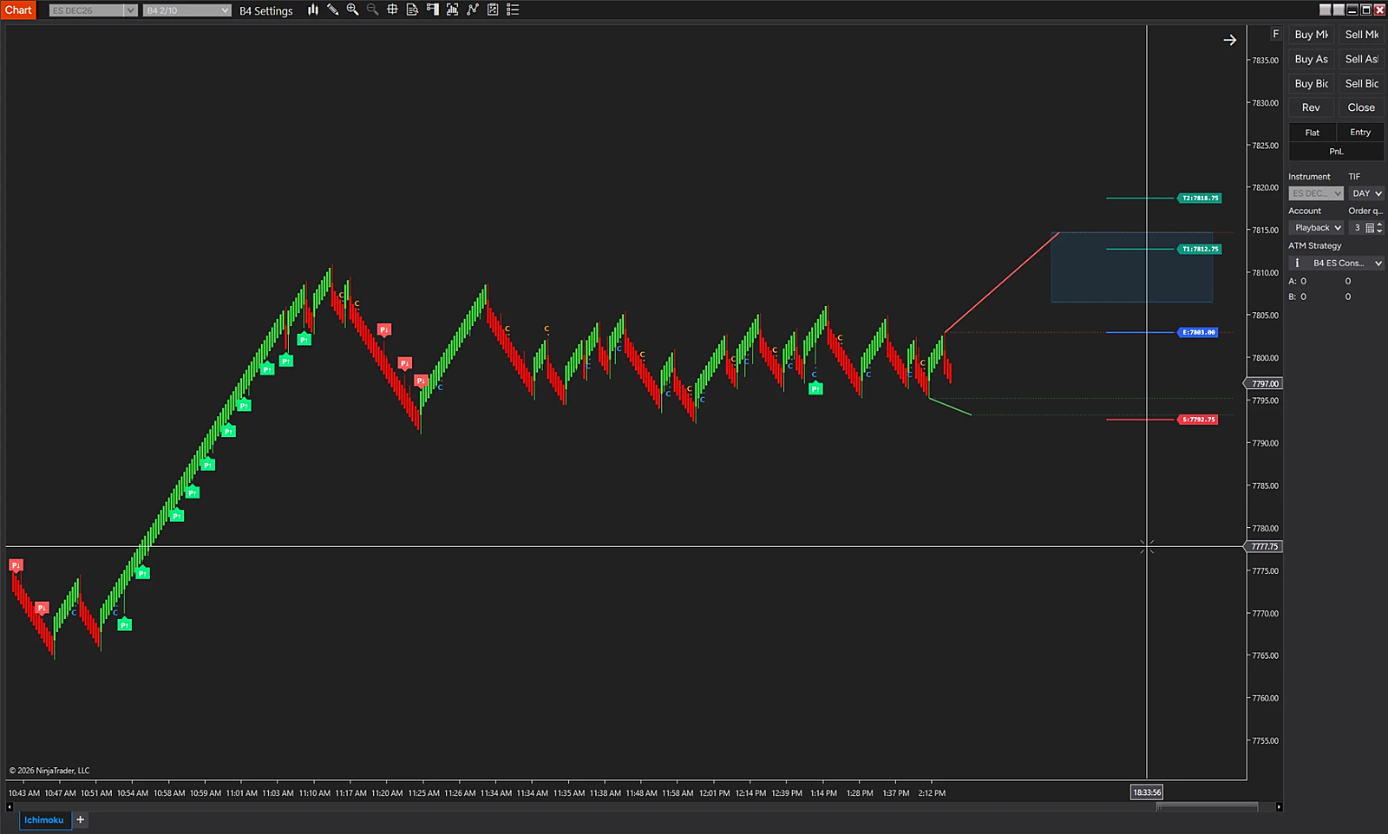1388x834 pixels.
Task: Click the ATM Strategy info icon
Action: click(1297, 263)
